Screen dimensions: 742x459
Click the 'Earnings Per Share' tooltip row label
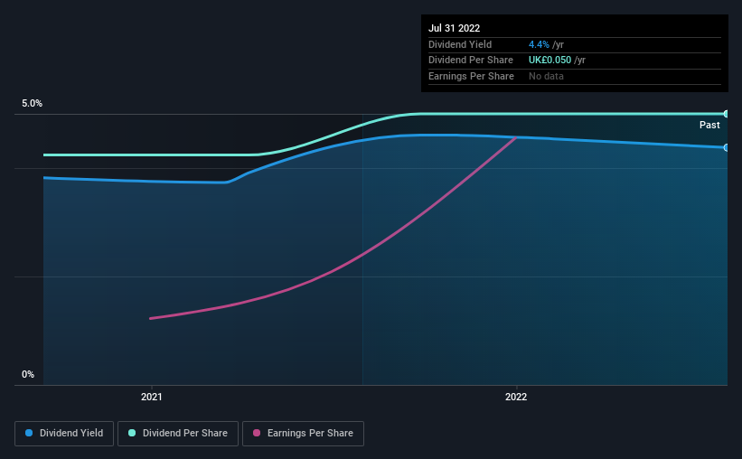[x=472, y=76]
